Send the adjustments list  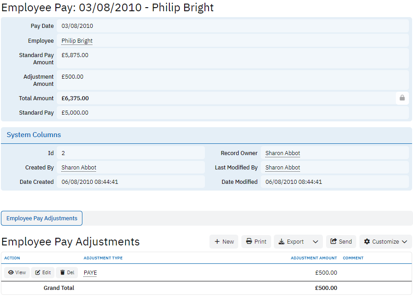(x=341, y=242)
